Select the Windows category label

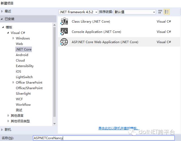23,38
